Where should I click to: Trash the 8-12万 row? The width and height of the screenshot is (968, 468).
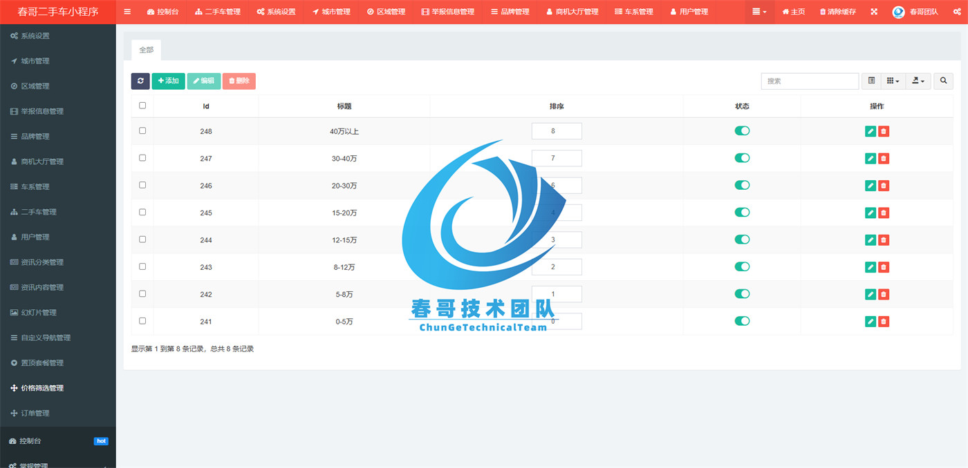point(884,267)
